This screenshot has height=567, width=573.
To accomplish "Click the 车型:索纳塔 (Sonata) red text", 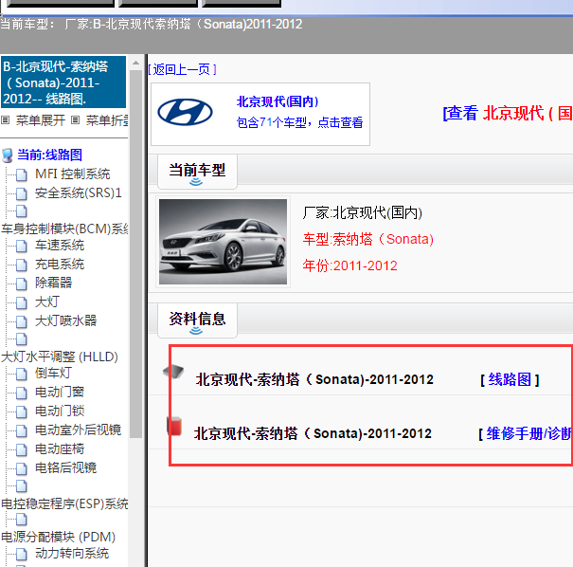I will (368, 240).
